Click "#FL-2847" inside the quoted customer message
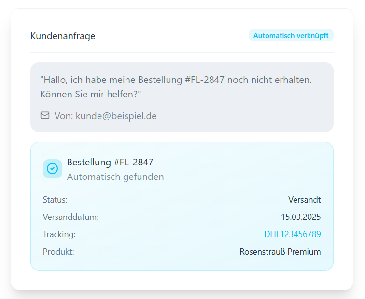365x299 pixels. coord(204,80)
